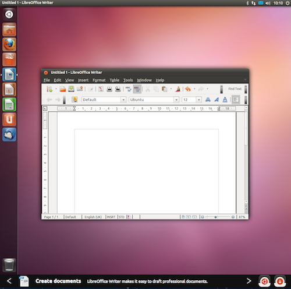Click the document modified indicator icon
Viewport: 291px width, 289px height.
pyautogui.click(x=129, y=217)
